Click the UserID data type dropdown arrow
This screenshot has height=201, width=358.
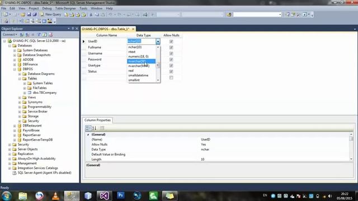pyautogui.click(x=158, y=41)
